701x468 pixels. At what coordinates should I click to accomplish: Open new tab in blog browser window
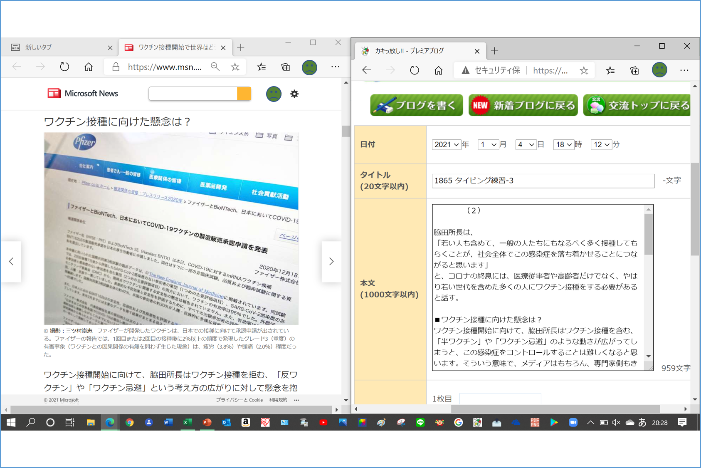[x=494, y=51]
